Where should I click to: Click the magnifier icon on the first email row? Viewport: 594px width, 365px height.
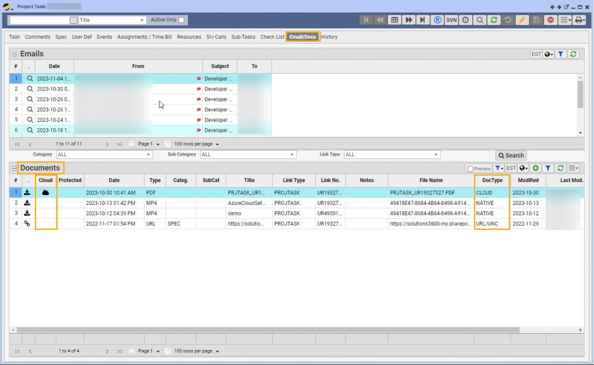click(30, 79)
